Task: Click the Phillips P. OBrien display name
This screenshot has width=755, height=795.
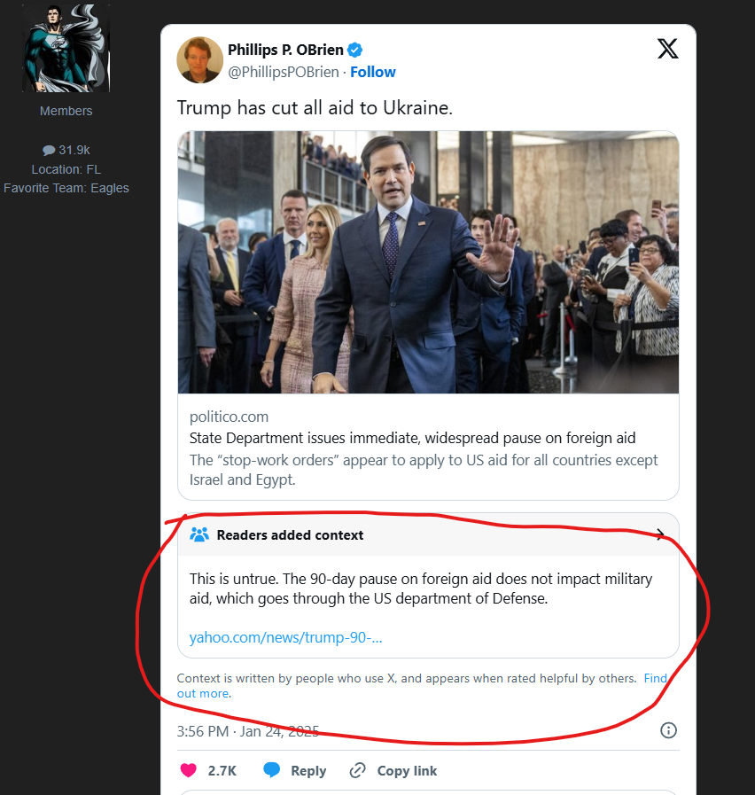Action: 284,50
